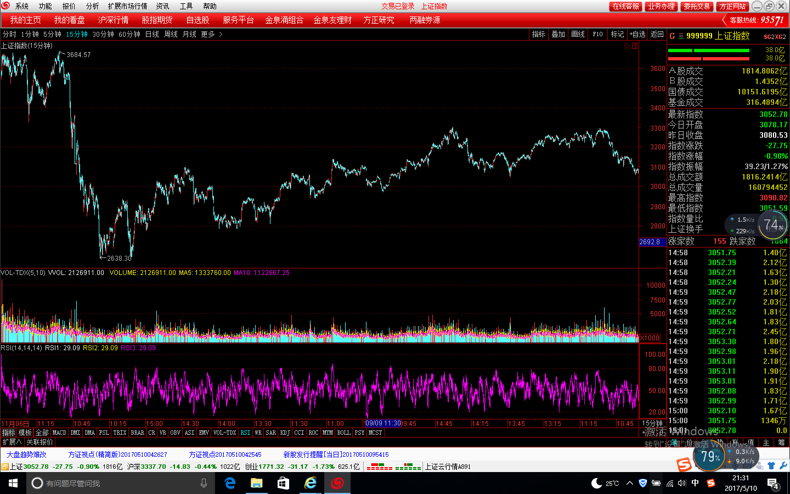The image size is (790, 494).
Task: Click the red trading app taskbar icon
Action: tap(337, 483)
